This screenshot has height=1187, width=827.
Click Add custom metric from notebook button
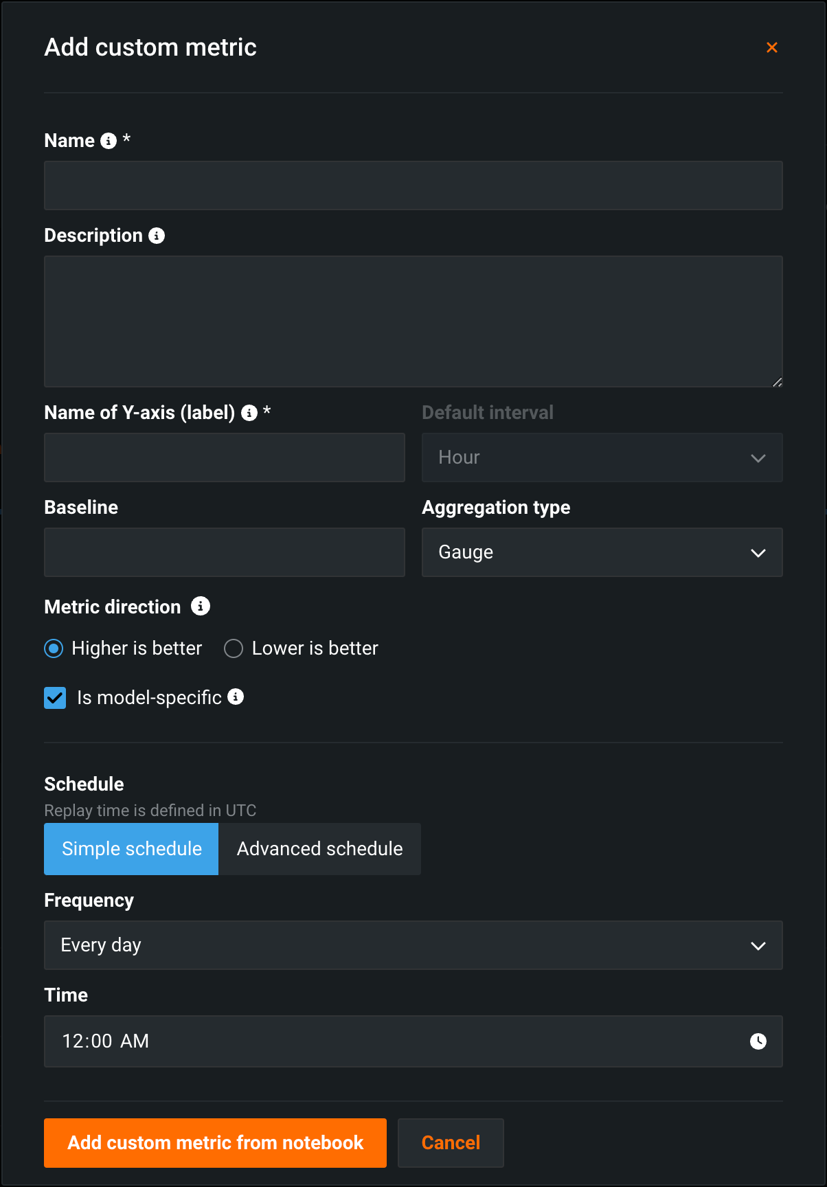215,1143
